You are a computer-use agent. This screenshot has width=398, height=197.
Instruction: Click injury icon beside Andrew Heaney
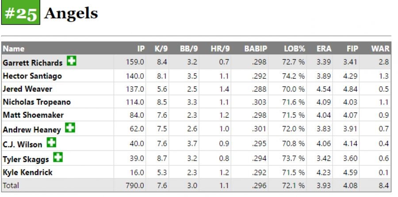(70, 128)
